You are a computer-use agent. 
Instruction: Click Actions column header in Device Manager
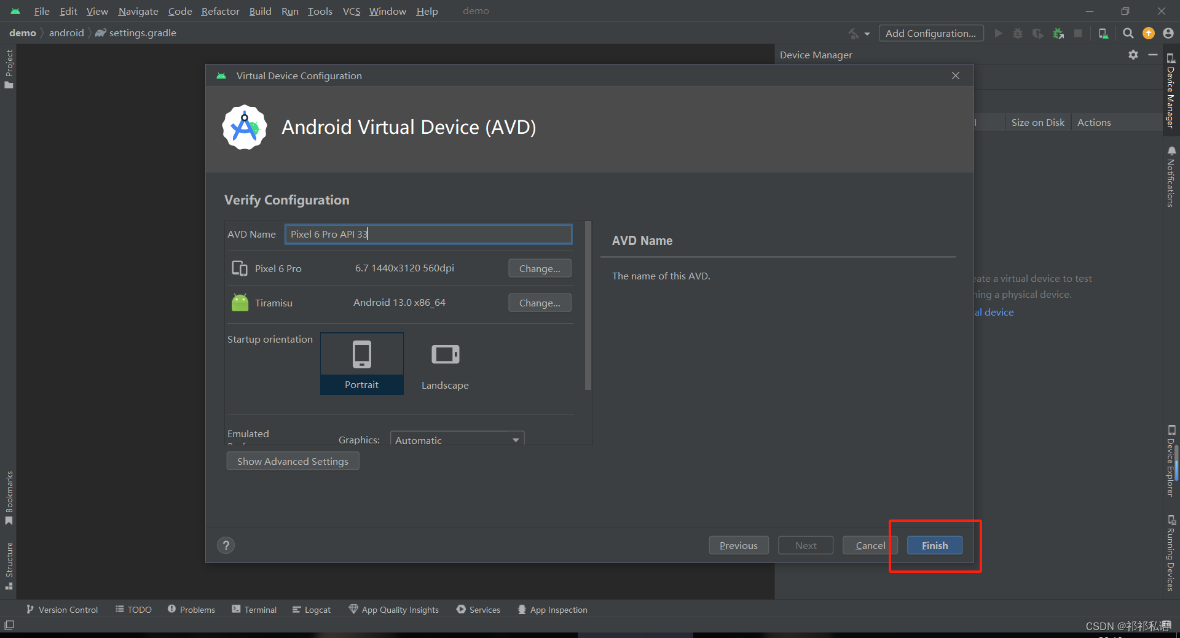point(1094,122)
